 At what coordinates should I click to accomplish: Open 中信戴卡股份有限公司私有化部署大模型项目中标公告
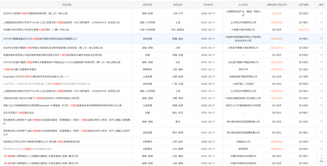point(36,30)
